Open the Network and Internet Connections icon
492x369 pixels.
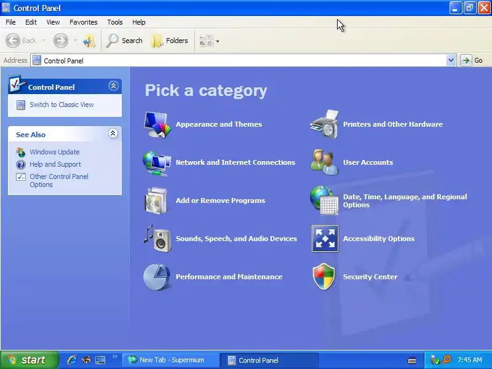(157, 162)
